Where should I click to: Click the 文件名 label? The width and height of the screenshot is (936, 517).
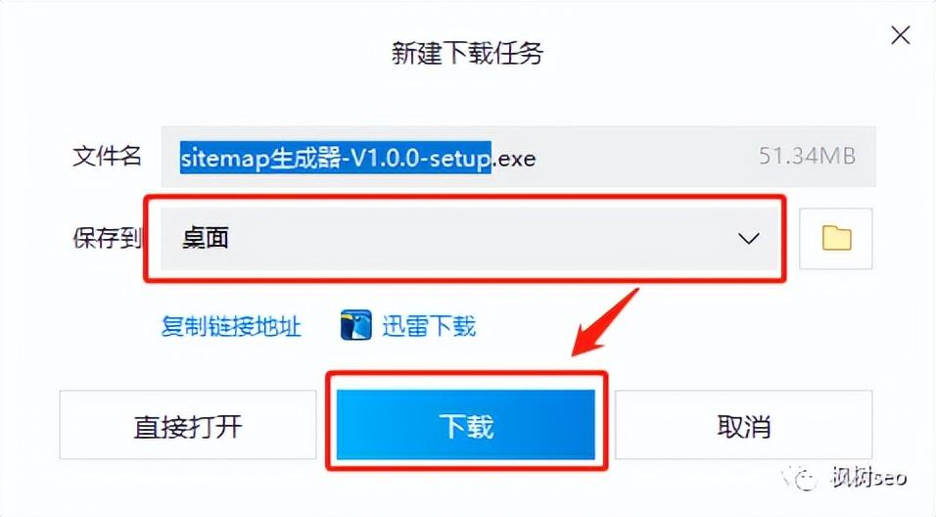[x=107, y=157]
